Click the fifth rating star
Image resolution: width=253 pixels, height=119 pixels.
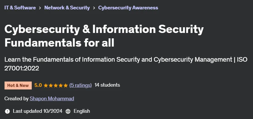[65, 85]
